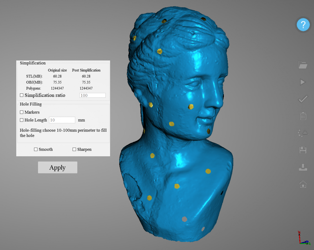Image resolution: width=314 pixels, height=250 pixels.
Task: Enable the Hole Length checkbox
Action: pyautogui.click(x=21, y=120)
